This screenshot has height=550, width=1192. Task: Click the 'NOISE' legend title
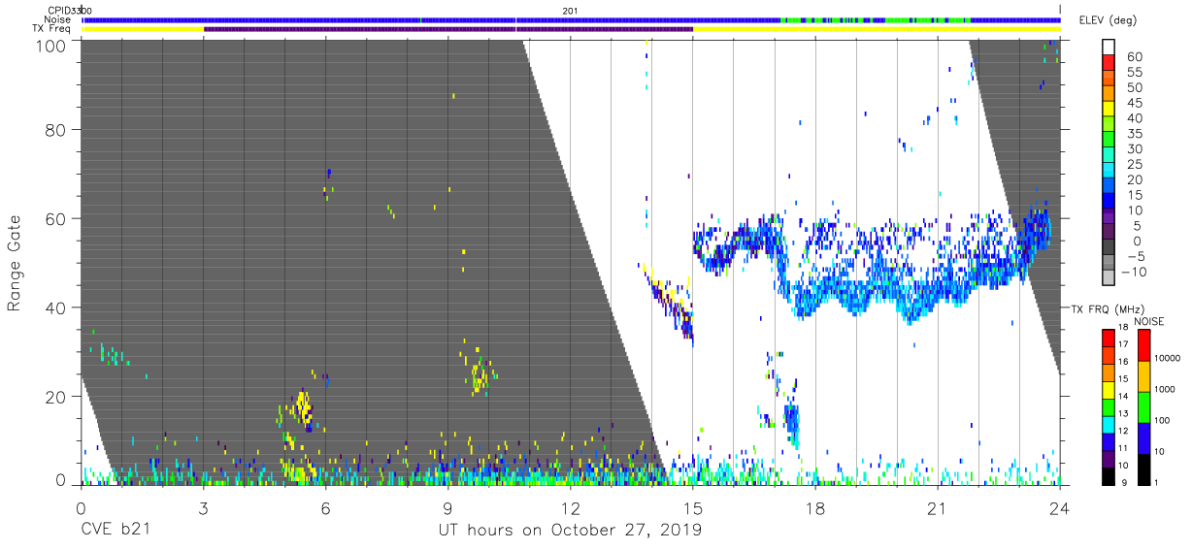pos(1151,320)
